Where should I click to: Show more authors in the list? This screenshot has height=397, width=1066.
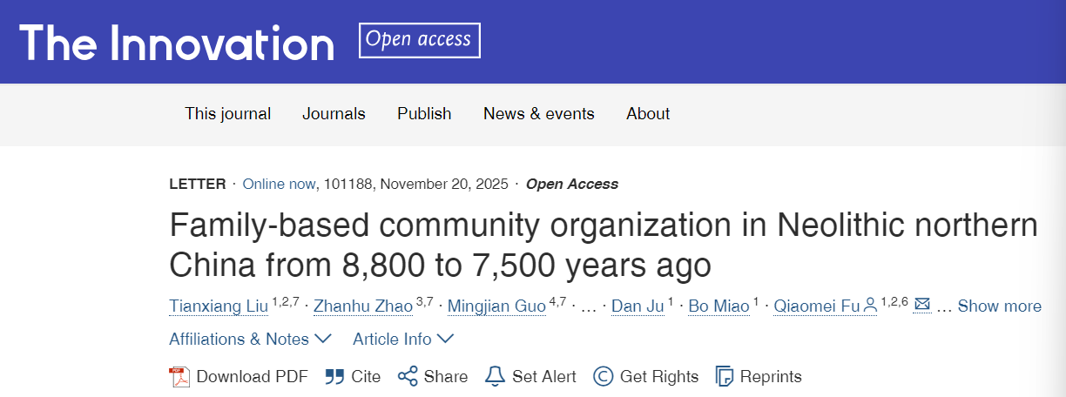coord(999,306)
